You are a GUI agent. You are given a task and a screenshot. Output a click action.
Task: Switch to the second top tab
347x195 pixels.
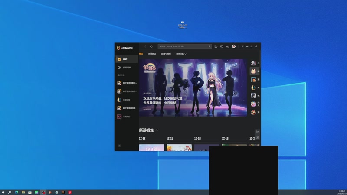coord(152,54)
